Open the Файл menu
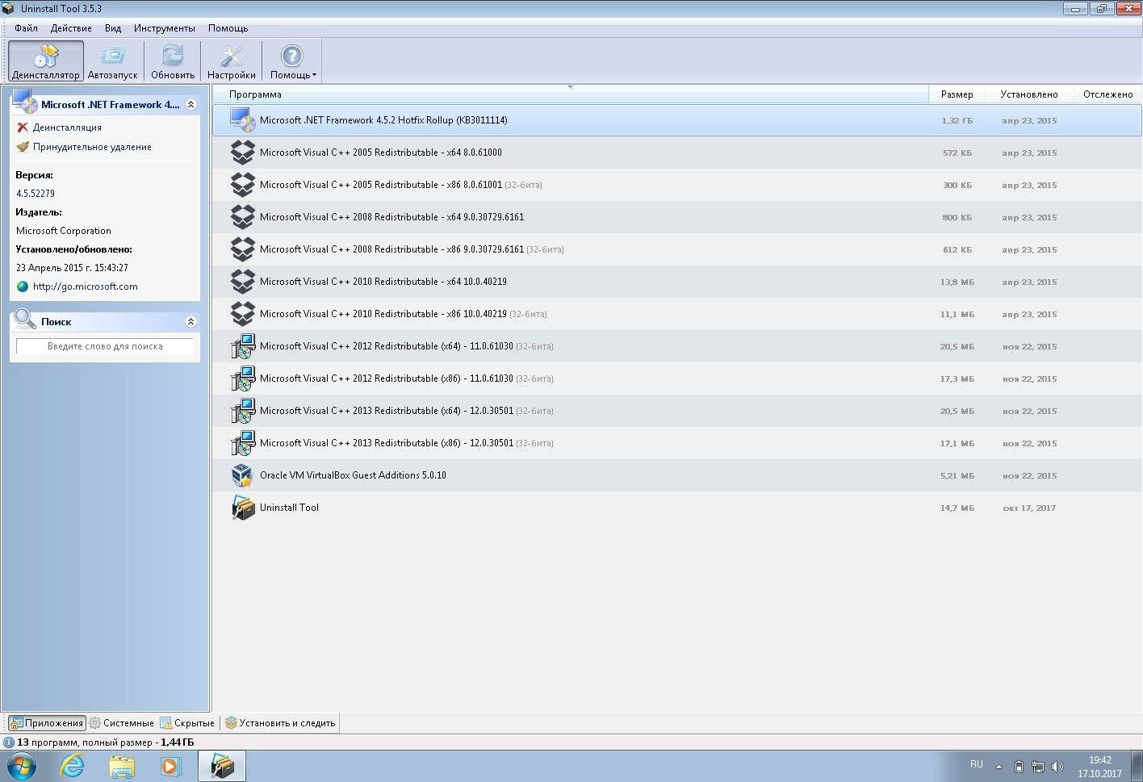The height and width of the screenshot is (782, 1143). point(26,28)
